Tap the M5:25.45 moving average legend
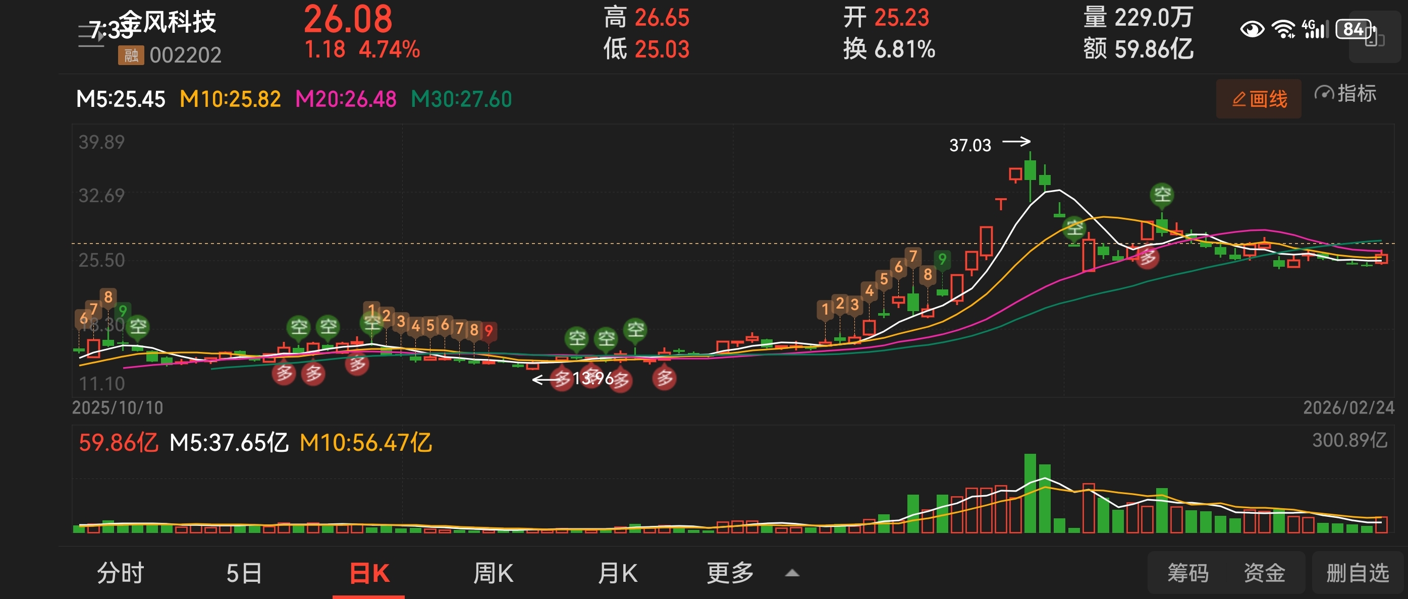Viewport: 1408px width, 599px height. click(x=121, y=99)
